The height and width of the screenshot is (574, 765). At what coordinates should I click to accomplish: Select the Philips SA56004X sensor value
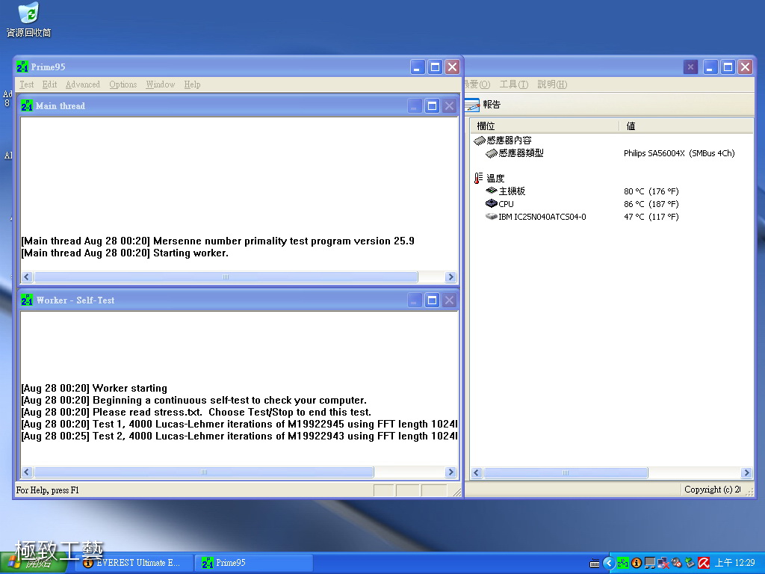679,153
